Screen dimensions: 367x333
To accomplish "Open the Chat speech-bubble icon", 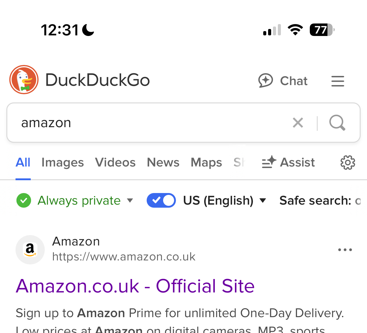I will pyautogui.click(x=266, y=81).
